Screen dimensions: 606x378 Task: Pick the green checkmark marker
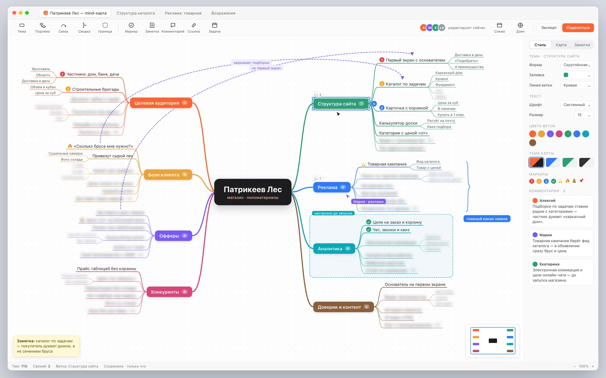[553, 181]
